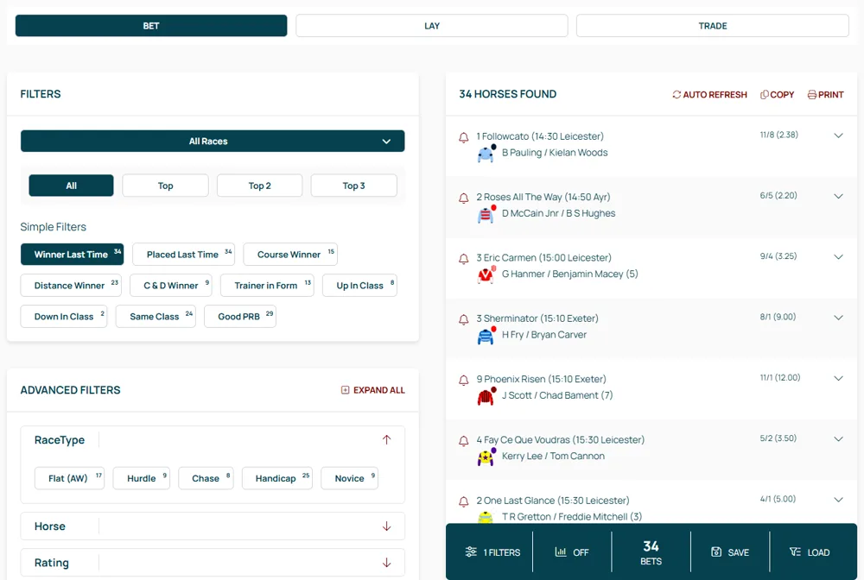Viewport: 864px width, 580px height.
Task: Switch to the BET tab
Action: 151,26
